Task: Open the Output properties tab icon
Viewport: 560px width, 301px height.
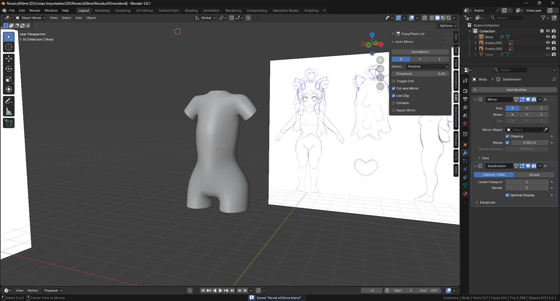Action: tap(465, 99)
